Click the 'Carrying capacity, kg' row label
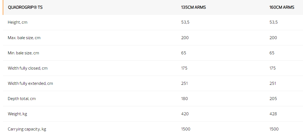Image resolution: width=303 pixels, height=140 pixels. click(27, 129)
